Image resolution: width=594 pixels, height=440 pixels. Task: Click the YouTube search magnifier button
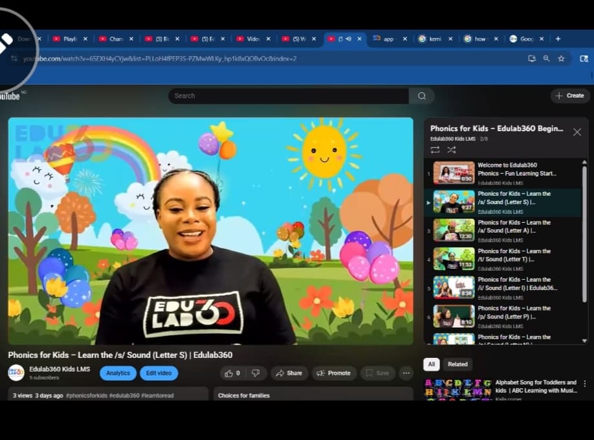422,96
